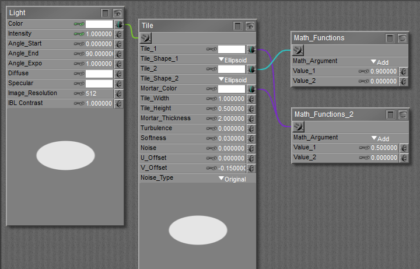Open the Tile_2 color swatch
The height and width of the screenshot is (269, 420).
[232, 69]
